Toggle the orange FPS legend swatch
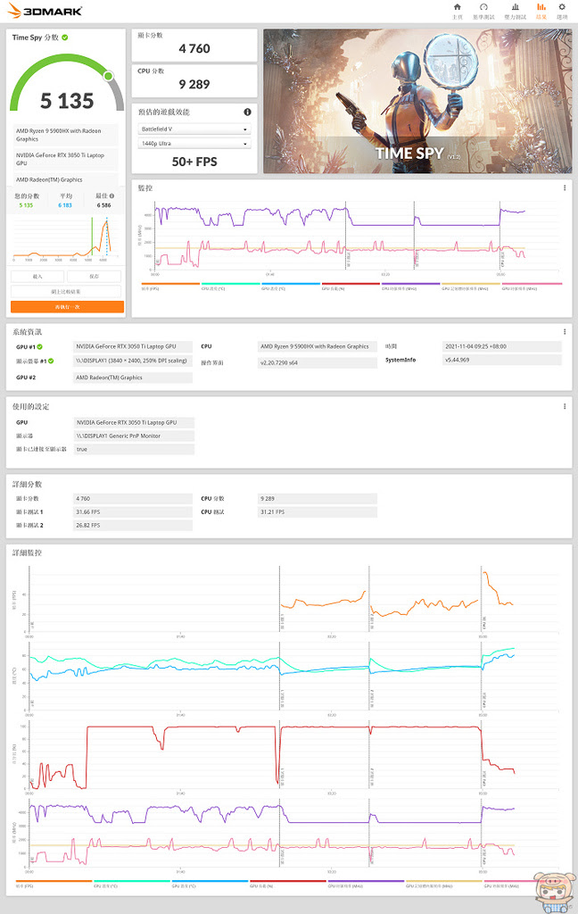The image size is (578, 914). (x=170, y=284)
